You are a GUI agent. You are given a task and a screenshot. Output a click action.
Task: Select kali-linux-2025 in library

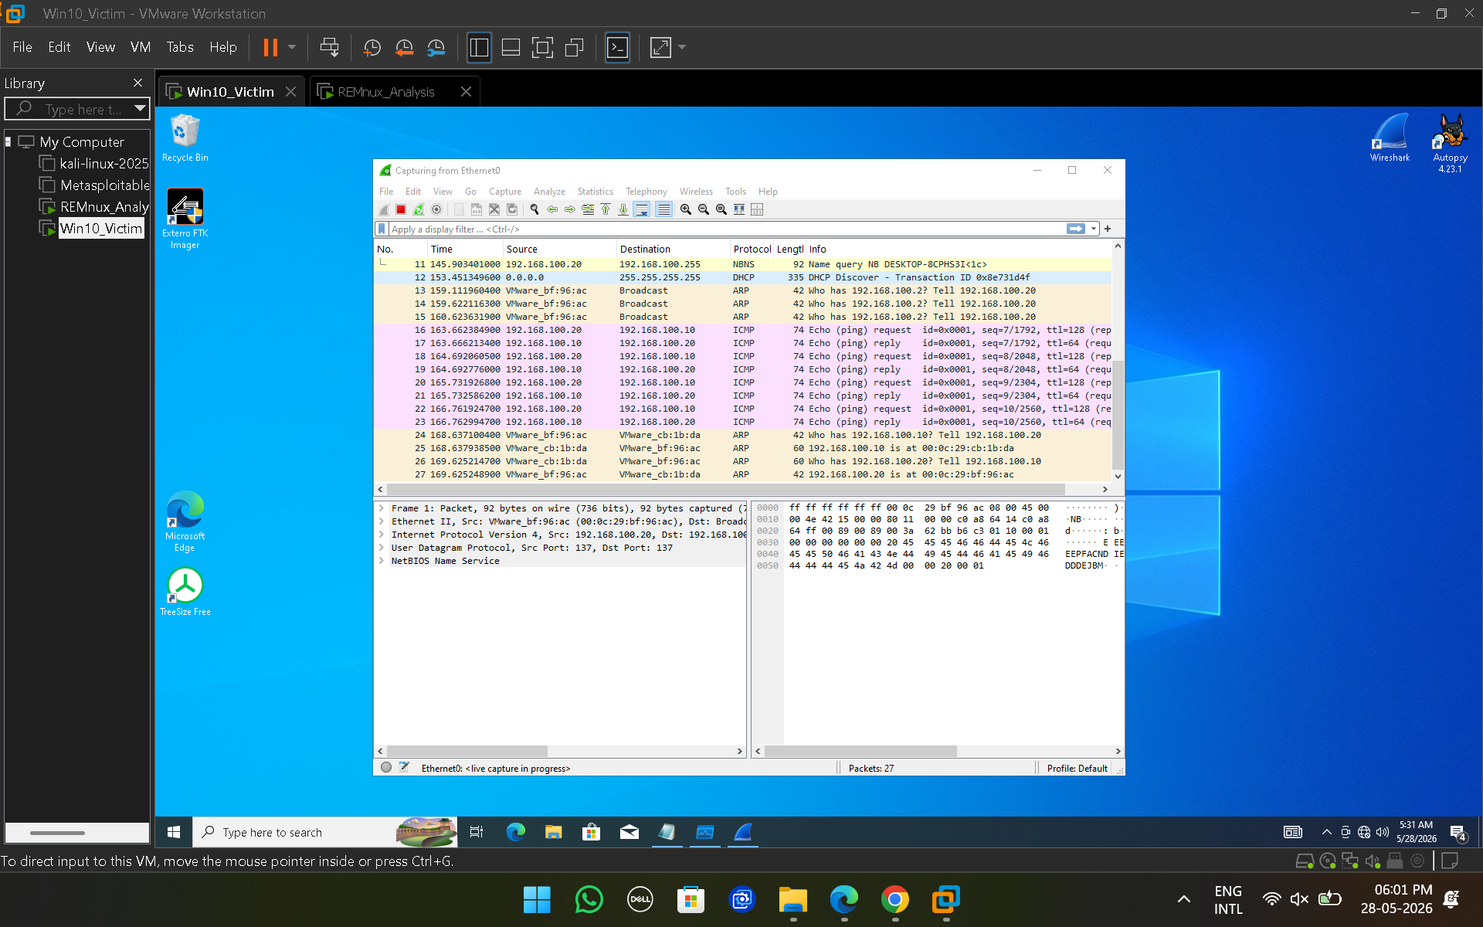point(104,164)
